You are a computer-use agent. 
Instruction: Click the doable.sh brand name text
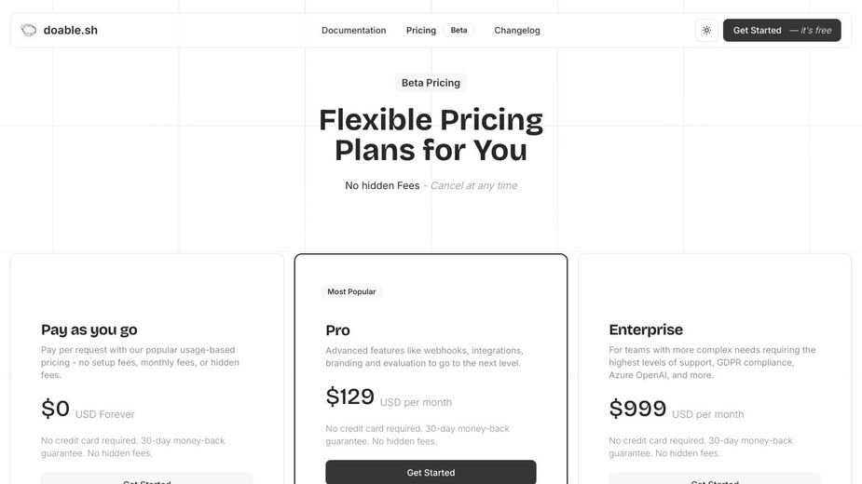[x=71, y=30]
